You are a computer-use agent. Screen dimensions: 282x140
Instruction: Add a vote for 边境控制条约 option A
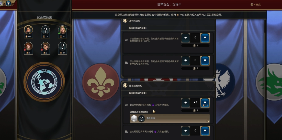click(x=205, y=103)
